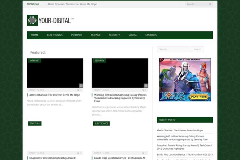
Task: Open comments count on Snapchat post
Action: tap(79, 153)
